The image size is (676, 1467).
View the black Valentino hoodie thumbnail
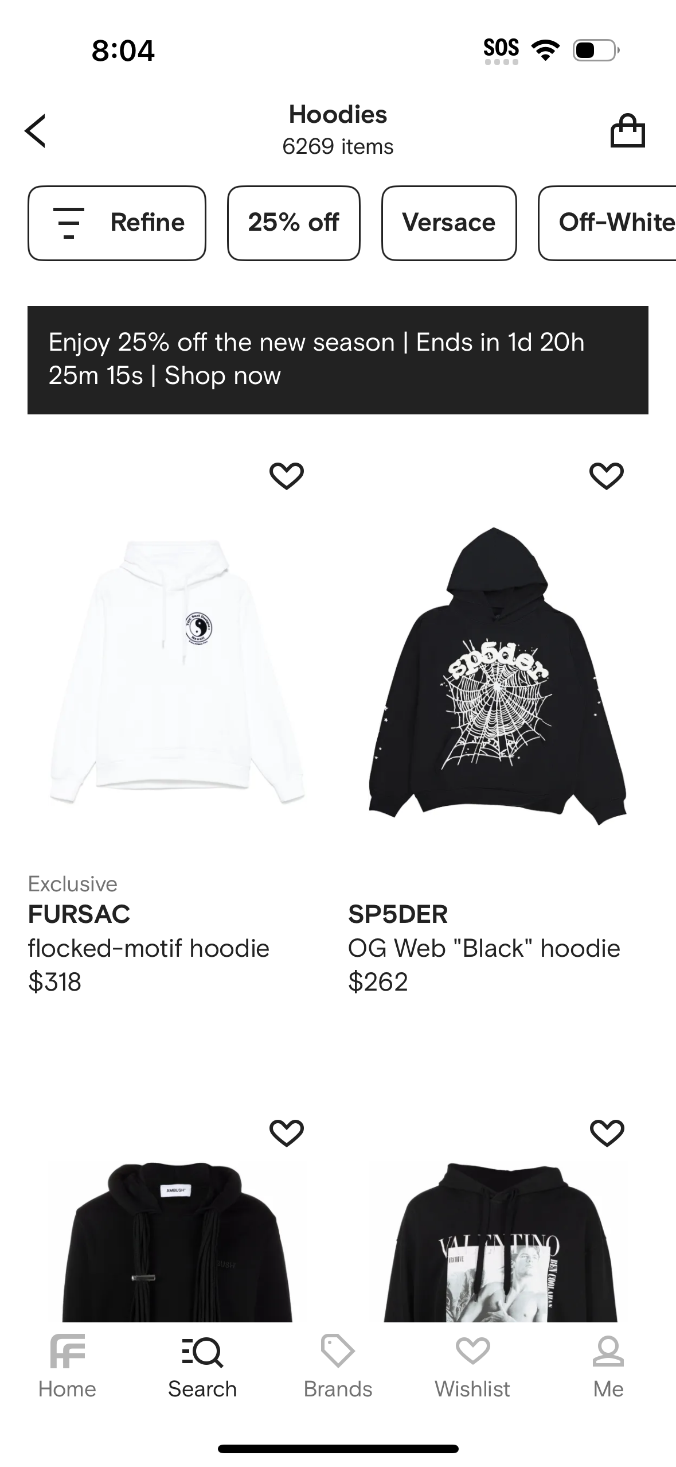tap(501, 1241)
